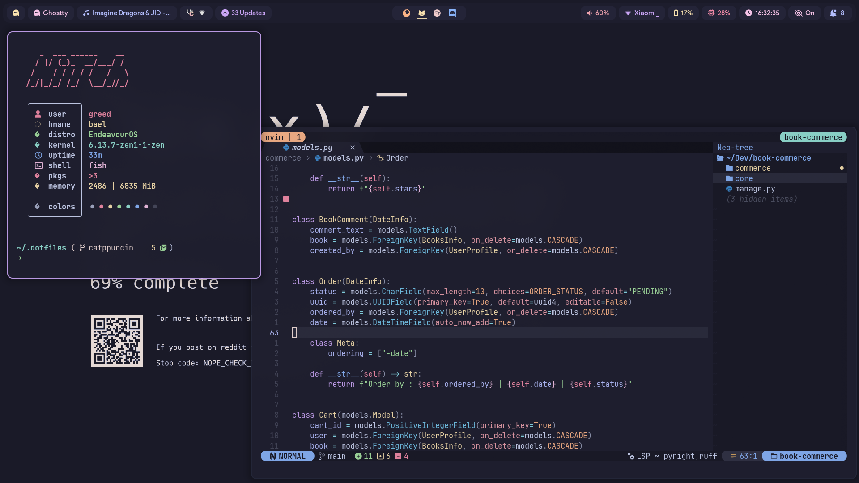This screenshot has height=483, width=859.
Task: Click ~/.dotfiles path in terminal prompt
Action: [41, 248]
